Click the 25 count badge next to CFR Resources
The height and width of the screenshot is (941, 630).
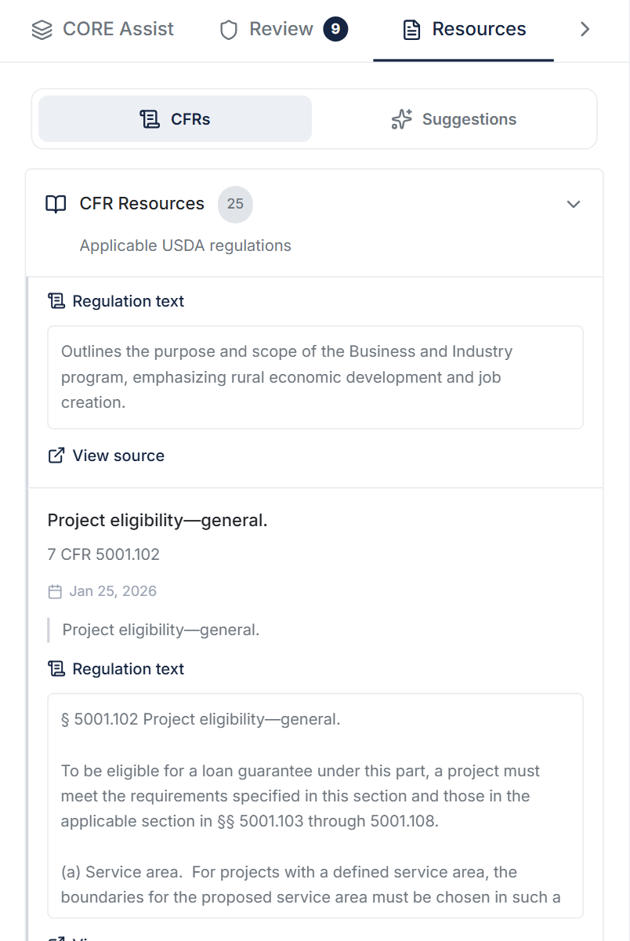(x=235, y=204)
